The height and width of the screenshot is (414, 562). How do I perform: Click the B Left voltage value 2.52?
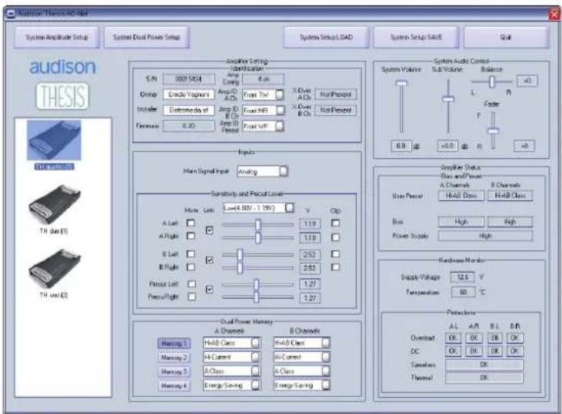(310, 255)
